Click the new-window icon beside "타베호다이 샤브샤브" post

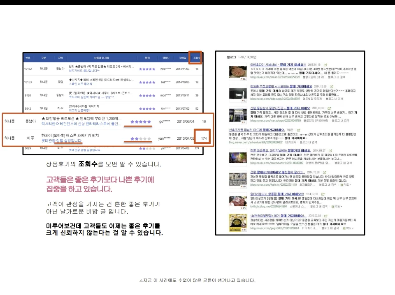click(x=326, y=65)
